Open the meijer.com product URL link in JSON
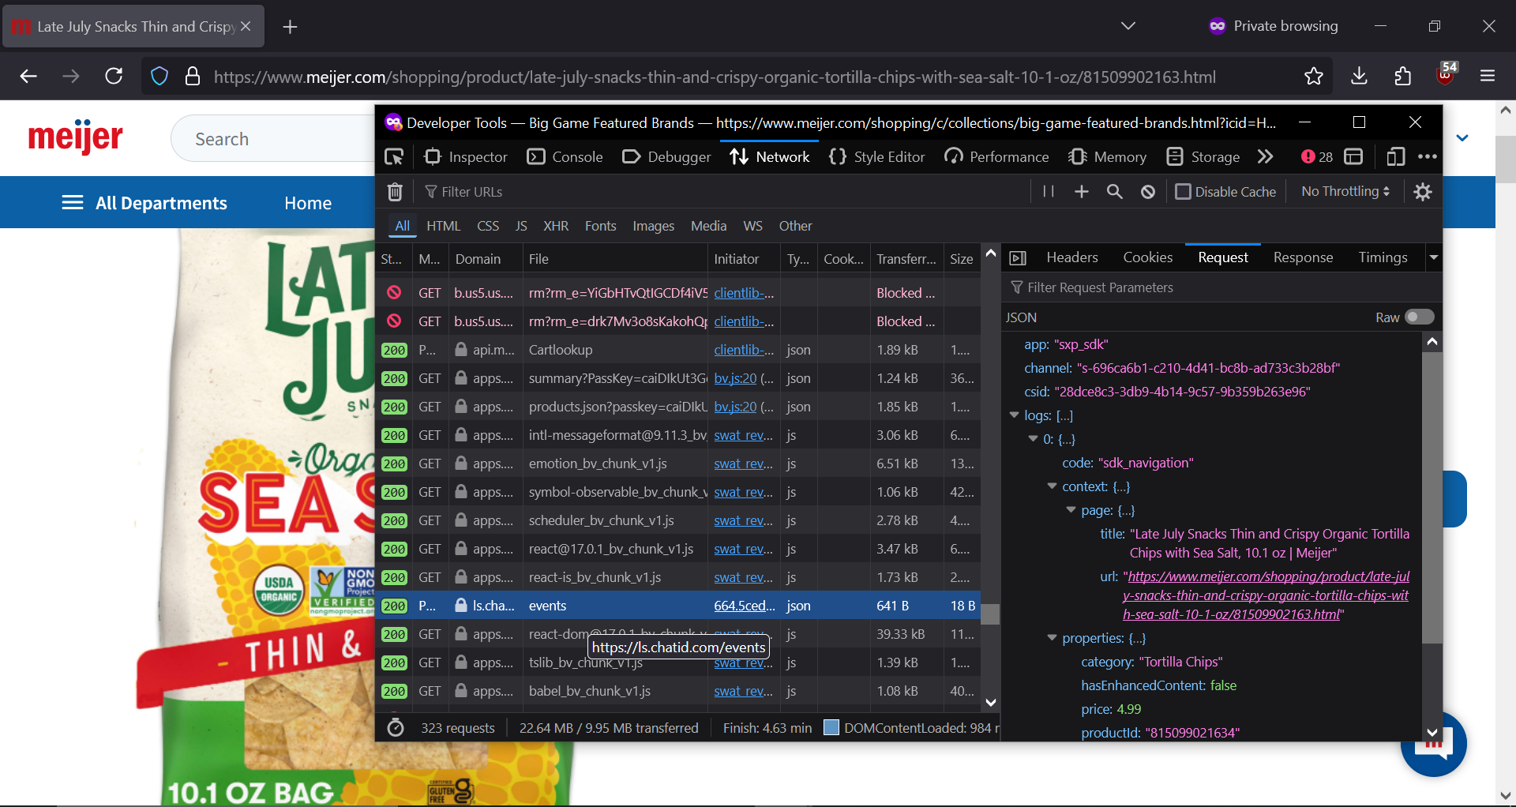The height and width of the screenshot is (807, 1516). coord(1266,595)
